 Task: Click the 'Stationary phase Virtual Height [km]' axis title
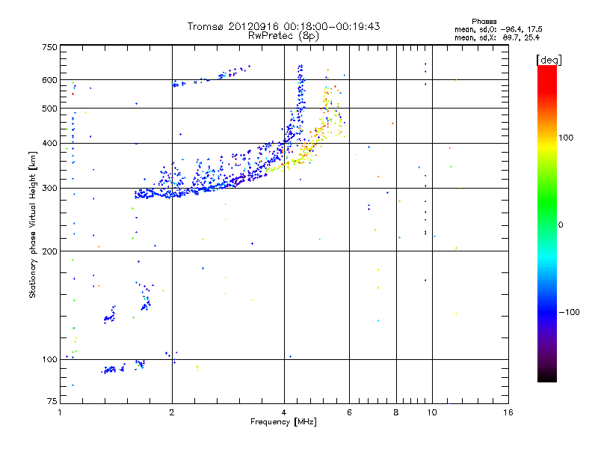pos(33,224)
